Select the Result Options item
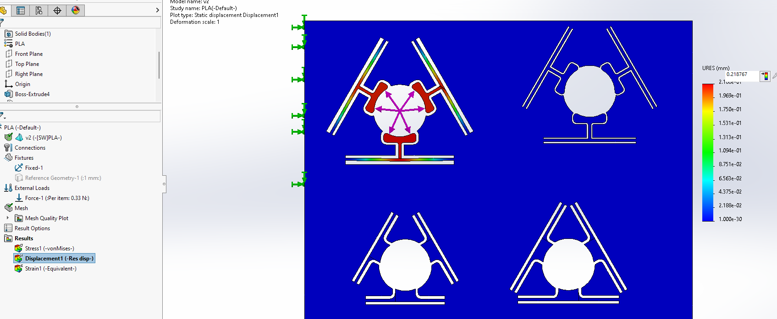The height and width of the screenshot is (319, 777). pyautogui.click(x=32, y=228)
